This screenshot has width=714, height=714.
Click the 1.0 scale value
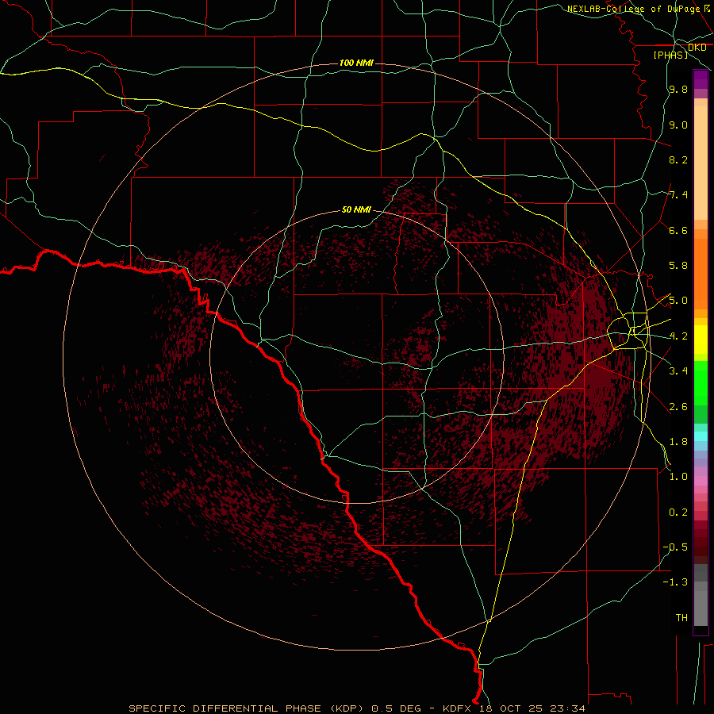coord(678,477)
